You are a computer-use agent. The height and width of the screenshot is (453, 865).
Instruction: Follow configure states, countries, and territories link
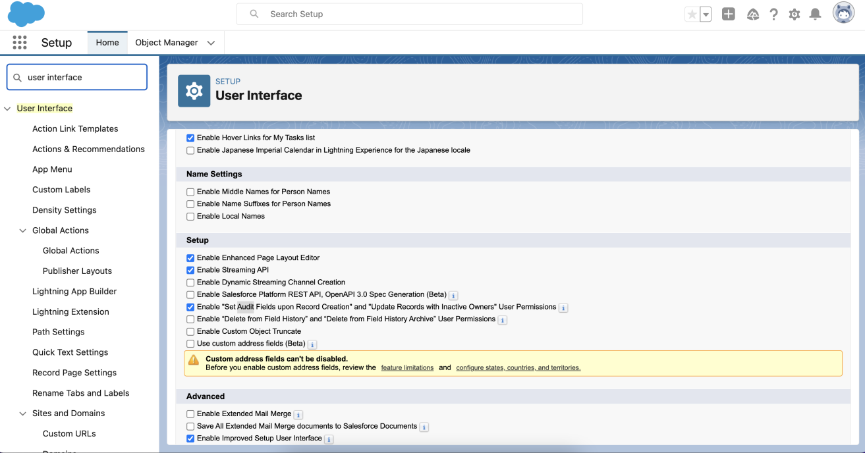pos(518,367)
